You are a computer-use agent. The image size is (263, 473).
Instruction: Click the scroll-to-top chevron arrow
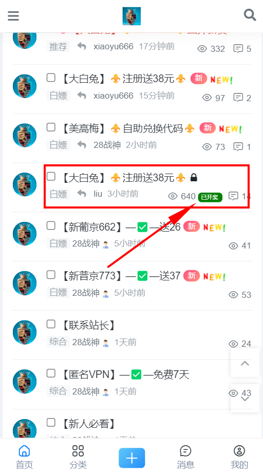coord(245,363)
